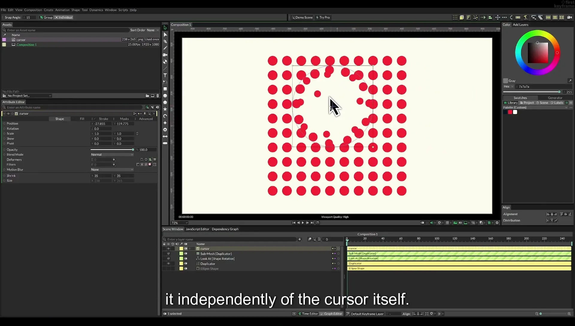Expand the cursor layer chevron
The width and height of the screenshot is (575, 326).
(190, 249)
